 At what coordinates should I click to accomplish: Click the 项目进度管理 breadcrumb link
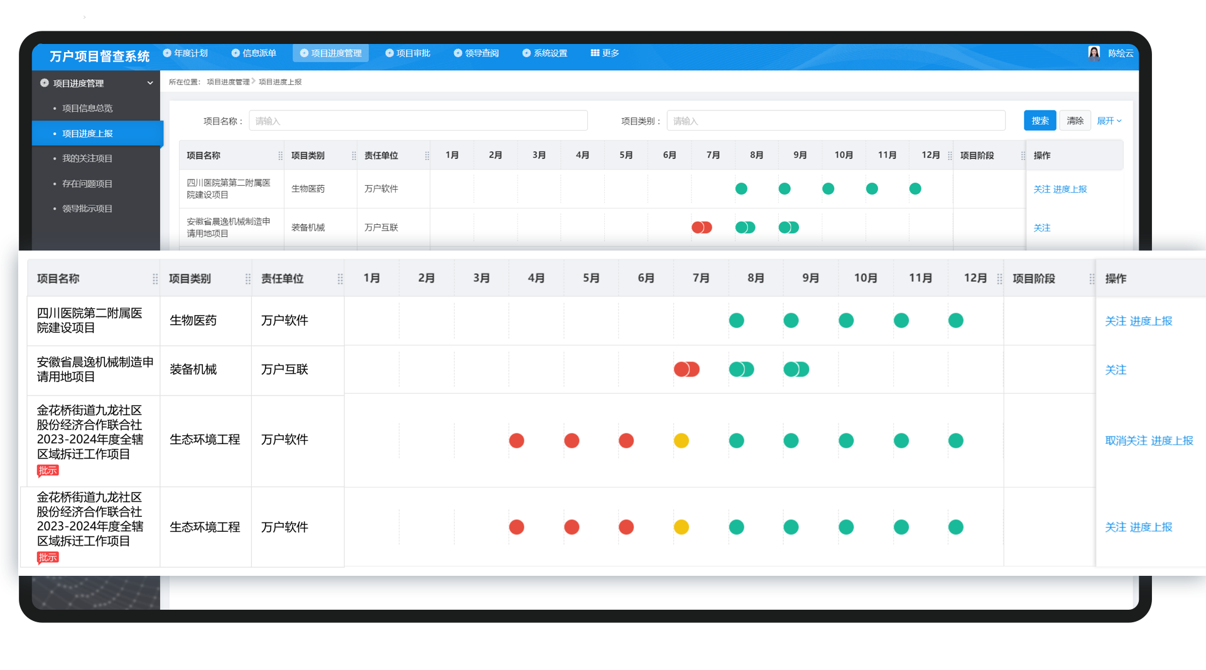[x=228, y=82]
